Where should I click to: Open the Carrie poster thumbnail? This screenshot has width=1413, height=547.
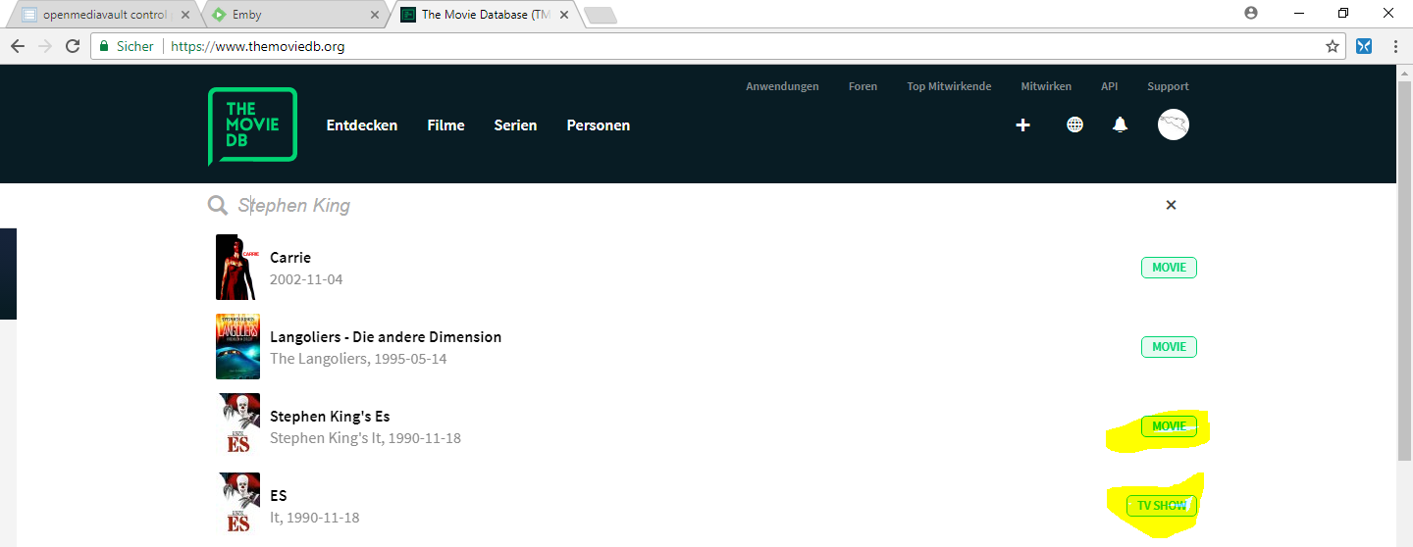(x=237, y=267)
